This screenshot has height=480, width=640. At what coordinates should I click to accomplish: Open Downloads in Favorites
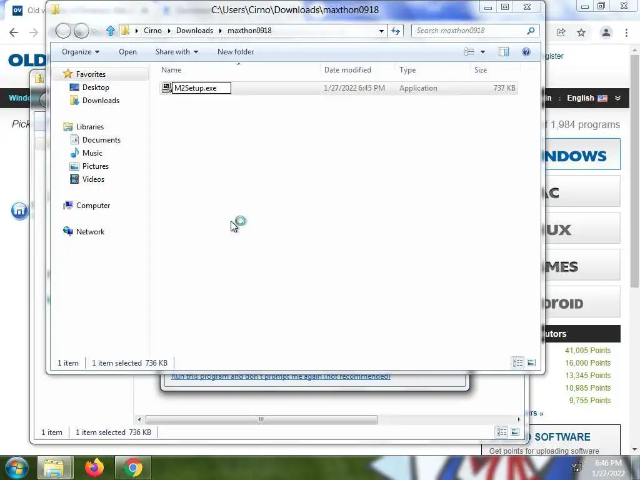(101, 101)
